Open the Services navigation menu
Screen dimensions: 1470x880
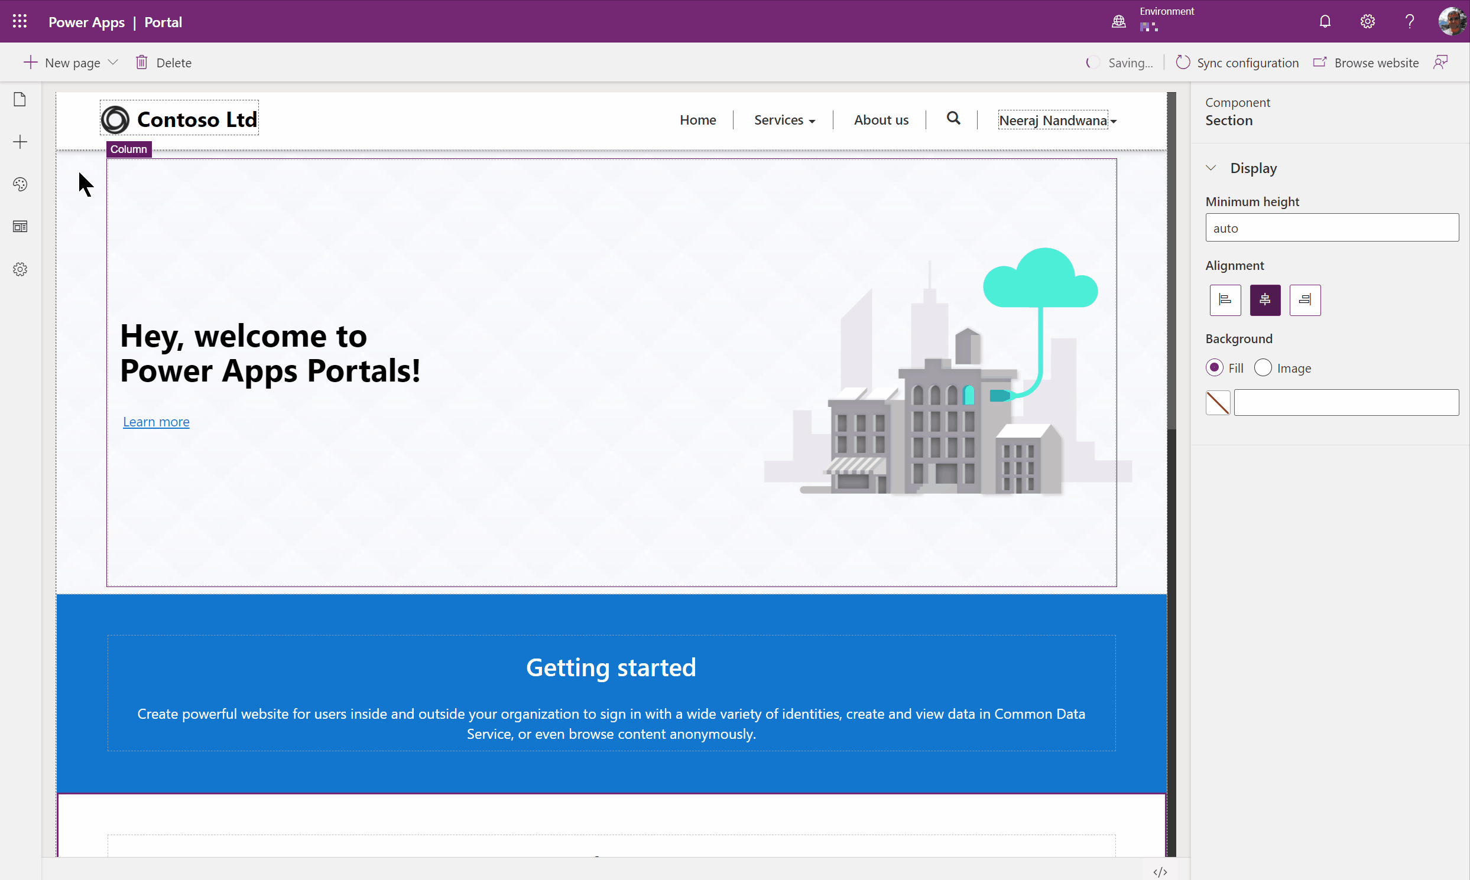coord(783,119)
